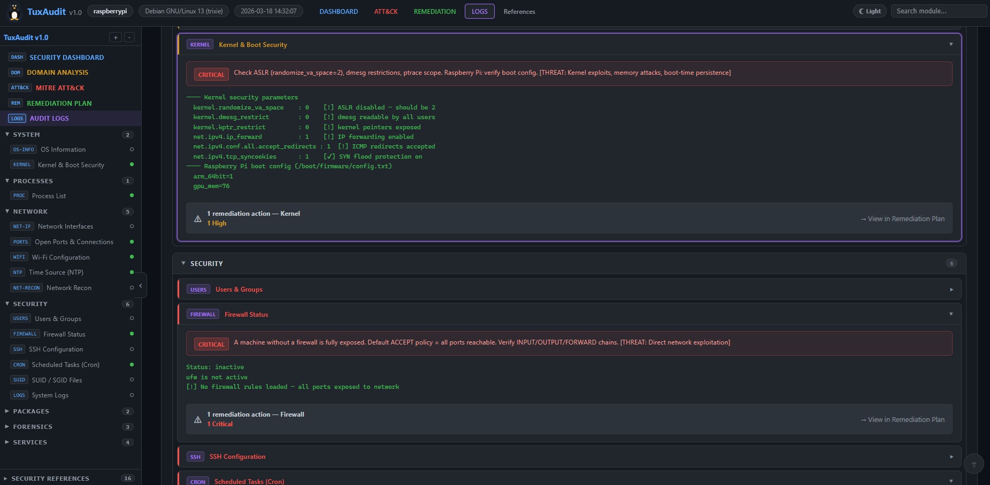Image resolution: width=990 pixels, height=485 pixels.
Task: Expand the PACKAGES sidebar group
Action: (x=7, y=411)
